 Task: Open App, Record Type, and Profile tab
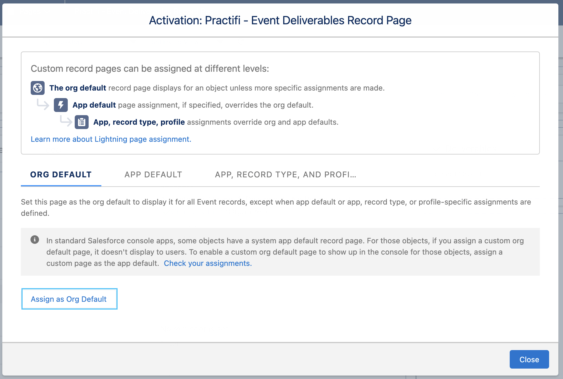286,175
